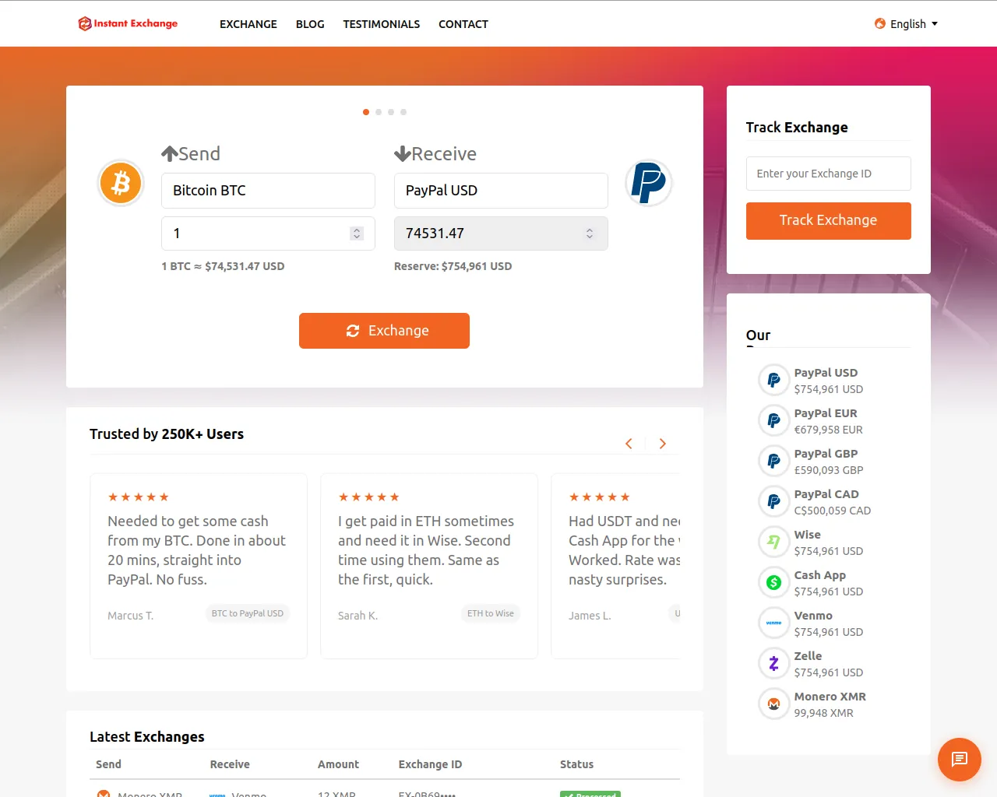Open the EXCHANGE menu item

[x=248, y=24]
